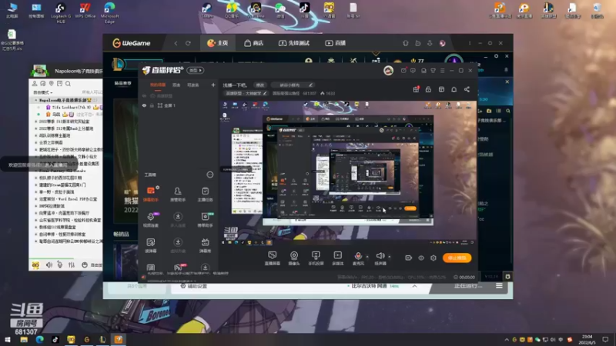Click the plus icon to add a scene
Image resolution: width=616 pixels, height=346 pixels.
tap(213, 85)
